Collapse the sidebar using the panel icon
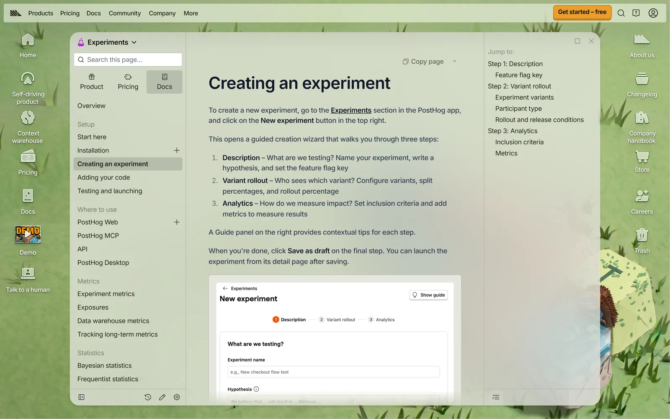 click(x=82, y=397)
